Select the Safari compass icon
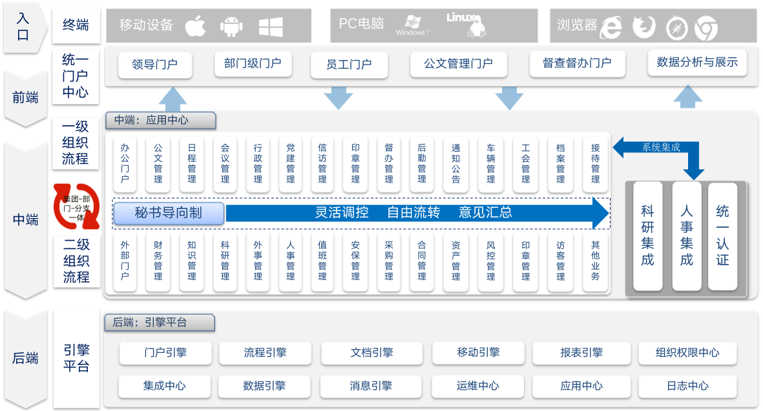This screenshot has width=763, height=411. pyautogui.click(x=676, y=28)
